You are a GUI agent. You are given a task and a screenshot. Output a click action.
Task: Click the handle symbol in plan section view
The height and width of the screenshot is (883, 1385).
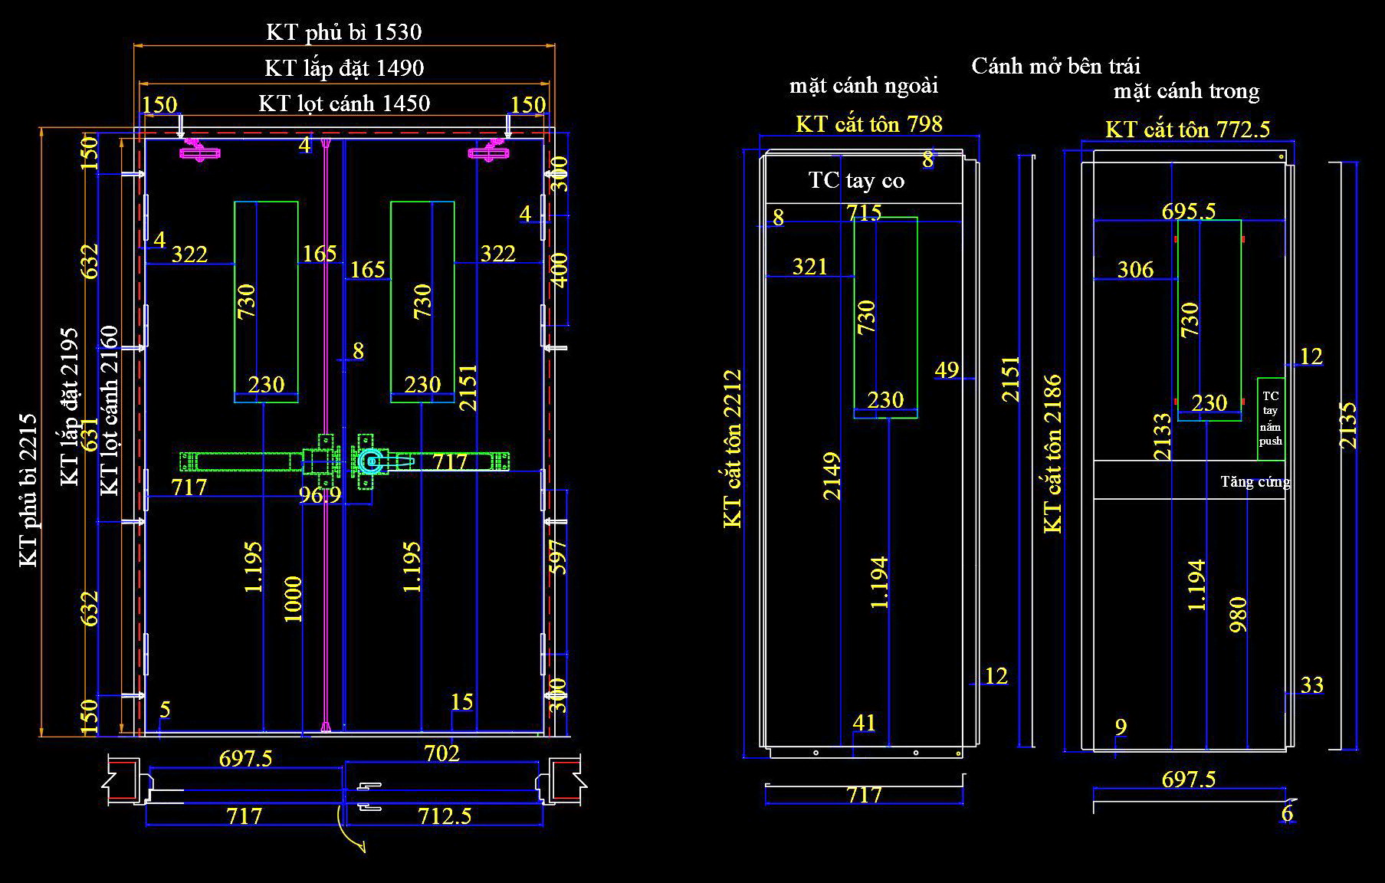click(x=369, y=796)
